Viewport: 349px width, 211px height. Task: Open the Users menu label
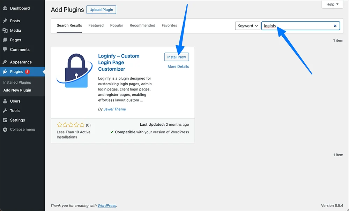pyautogui.click(x=15, y=101)
